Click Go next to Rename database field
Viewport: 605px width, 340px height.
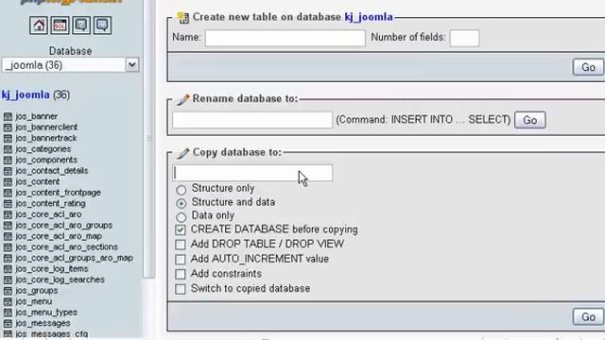click(529, 120)
